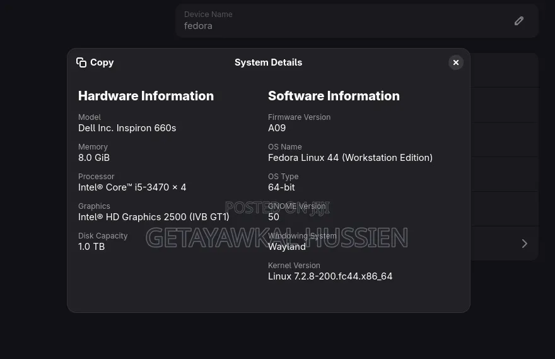
Task: Click the GNOME Version value 50
Action: [274, 216]
